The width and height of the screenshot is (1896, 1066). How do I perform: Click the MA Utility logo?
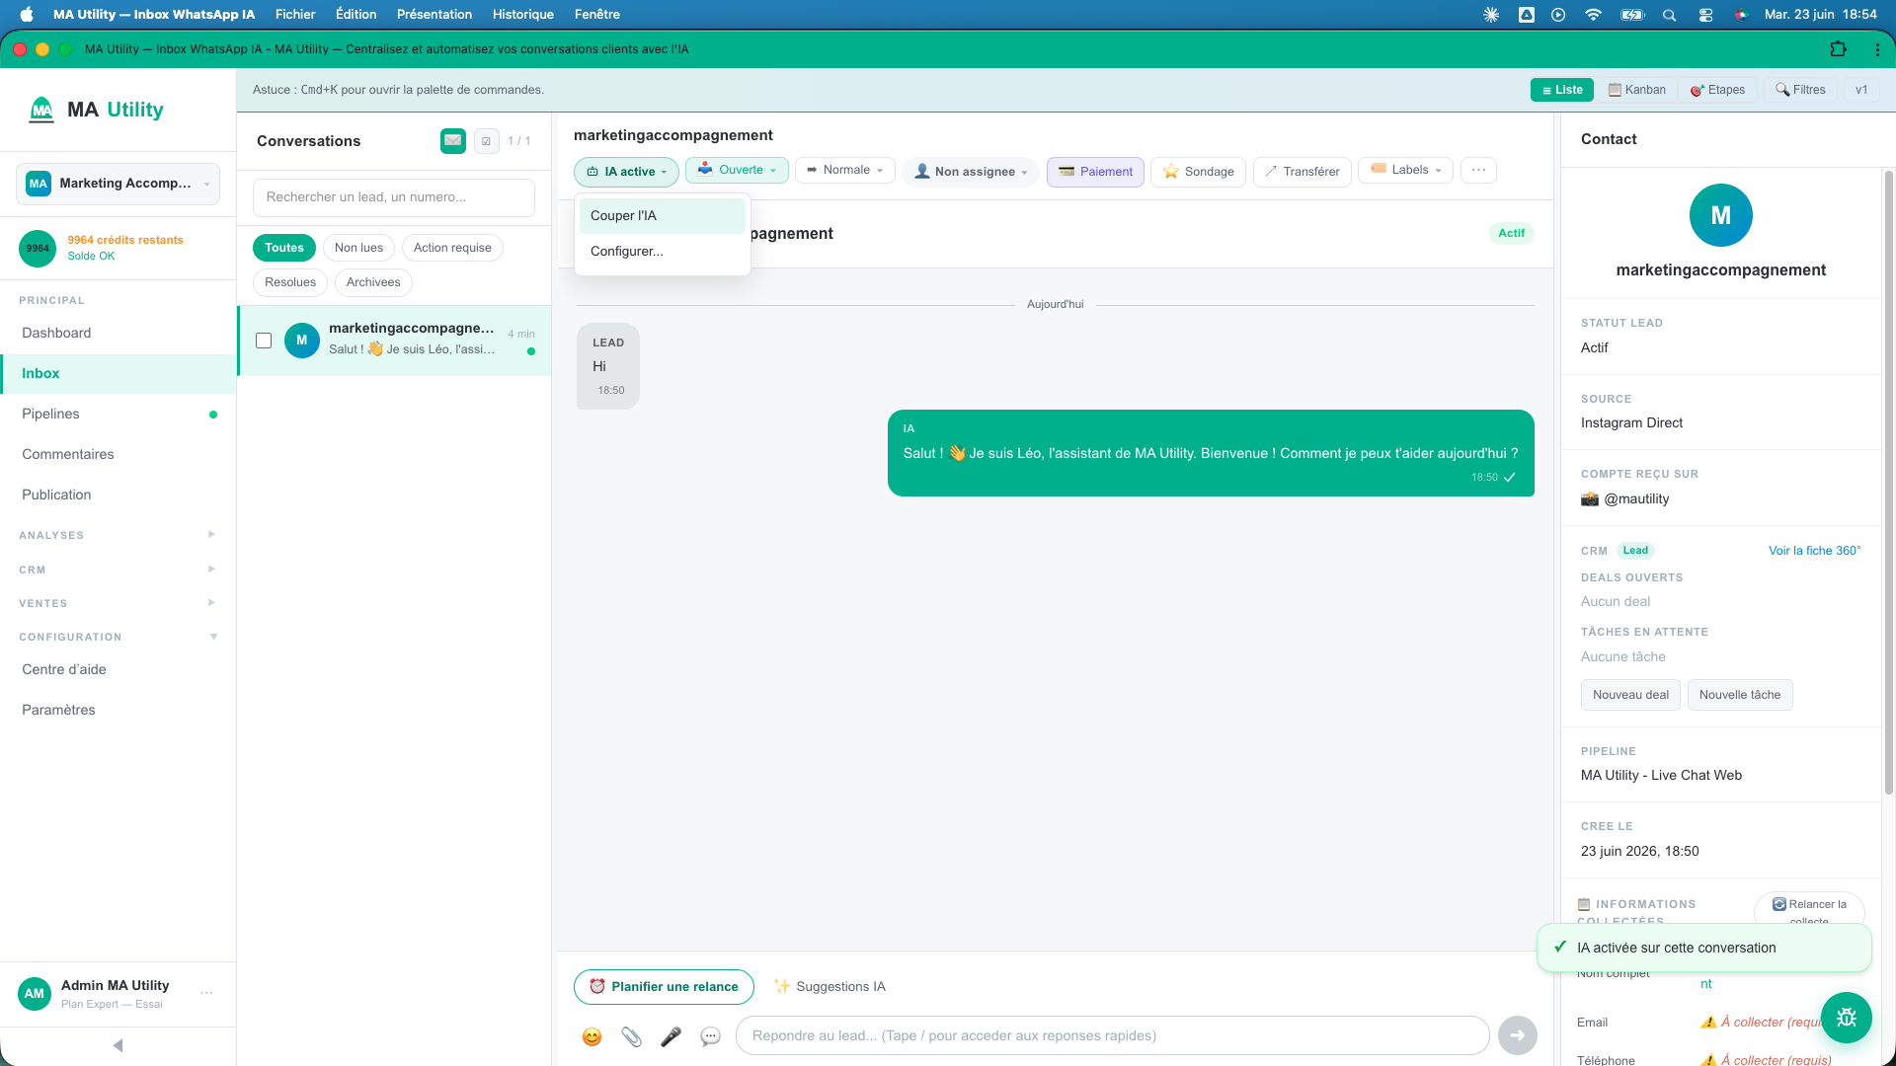[96, 110]
